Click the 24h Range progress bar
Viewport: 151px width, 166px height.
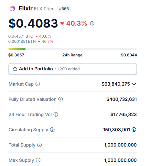73,49
